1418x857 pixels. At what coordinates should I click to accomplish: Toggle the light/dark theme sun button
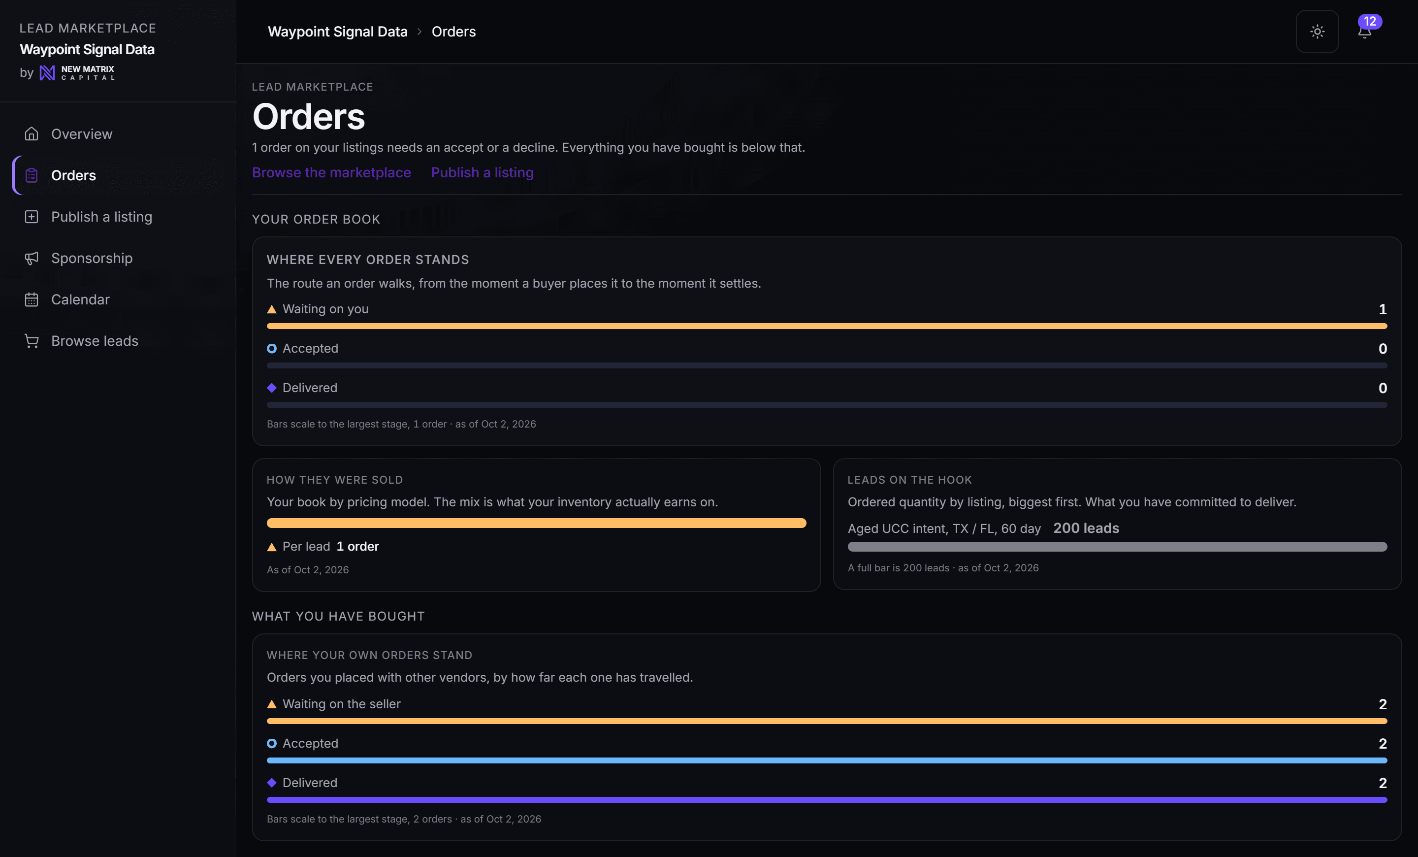coord(1317,31)
